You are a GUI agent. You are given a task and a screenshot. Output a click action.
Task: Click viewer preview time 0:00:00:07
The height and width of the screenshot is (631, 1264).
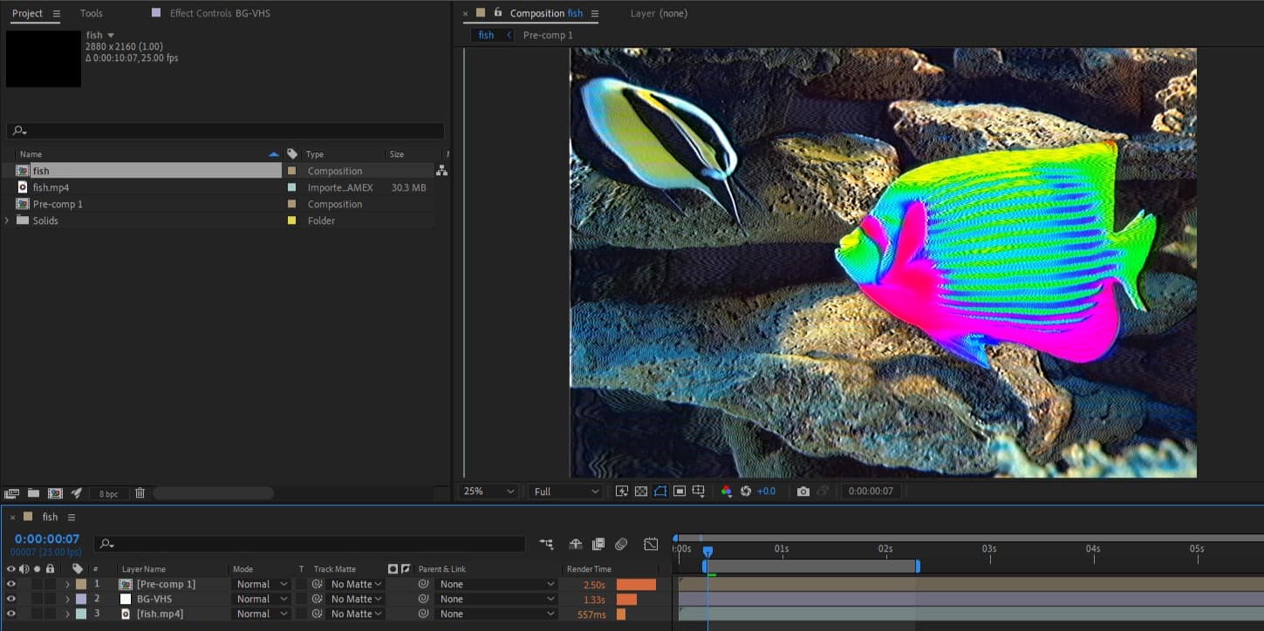(871, 492)
